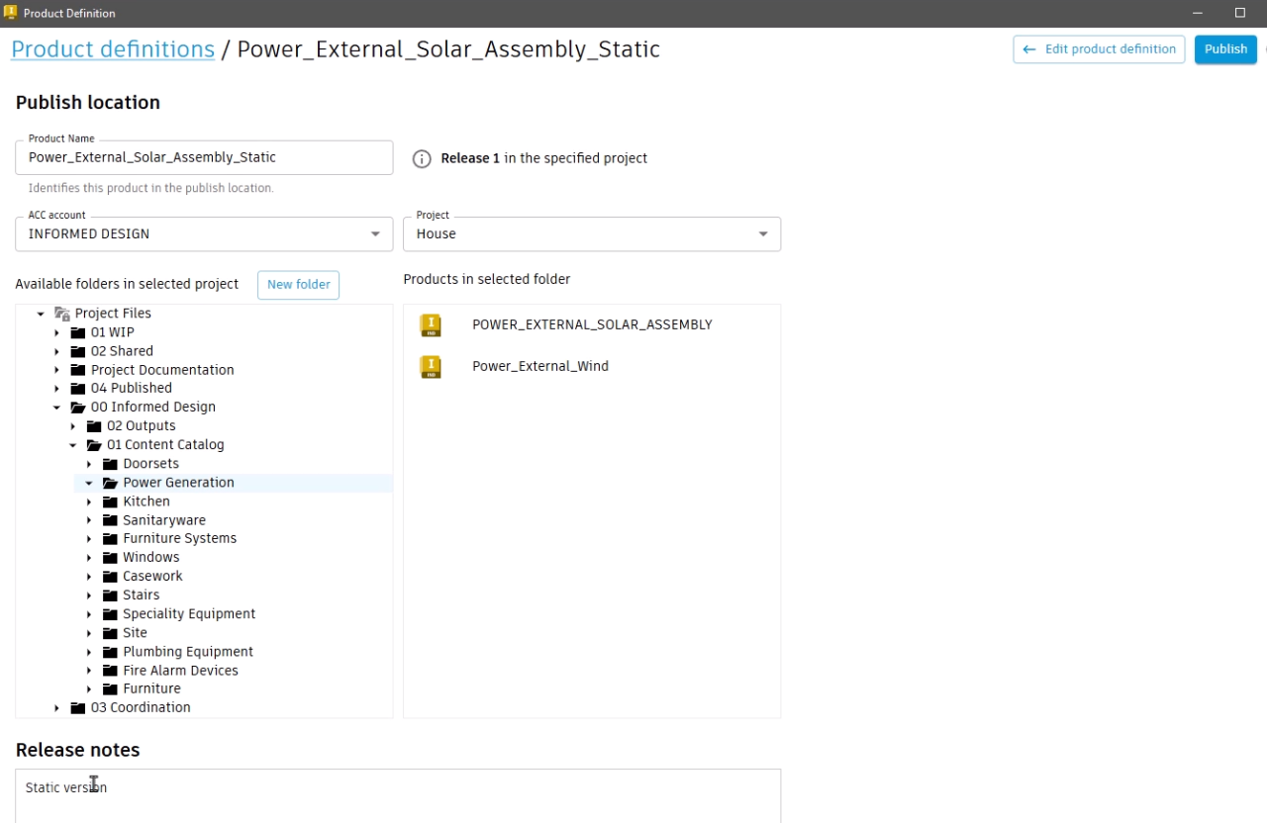Select the Fire Alarm Devices folder
Screen dimensions: 1267x823
(x=180, y=671)
